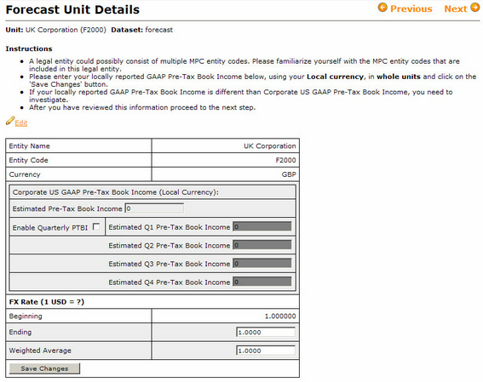Viewport: 483px width, 382px height.
Task: Click the Forecast Unit Details heading
Action: point(72,9)
